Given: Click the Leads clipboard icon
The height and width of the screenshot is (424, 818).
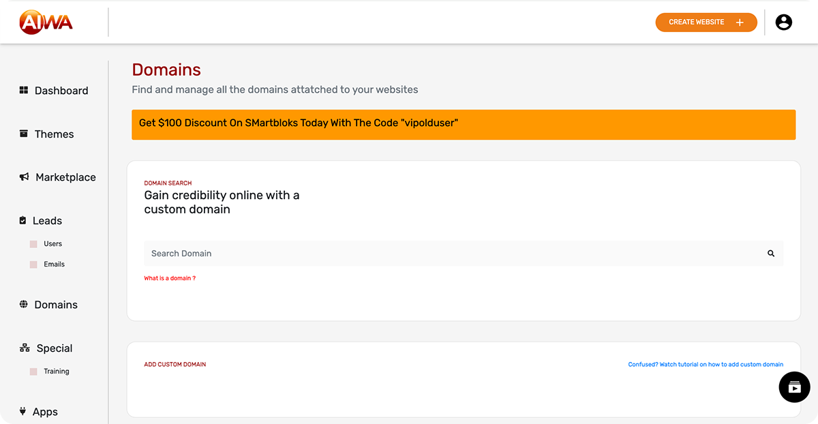Looking at the screenshot, I should tap(23, 220).
